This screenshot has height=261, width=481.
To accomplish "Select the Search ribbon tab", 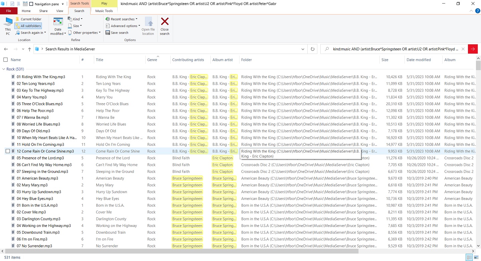I will (79, 11).
